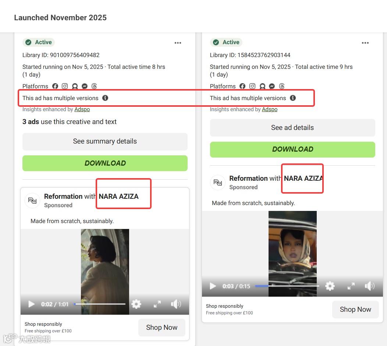Screen dimensions: 387x346
Task: Click Shop Now on the right ad
Action: coord(355,310)
